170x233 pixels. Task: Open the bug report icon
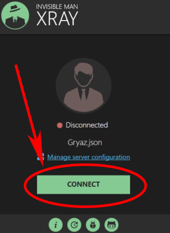click(93, 225)
